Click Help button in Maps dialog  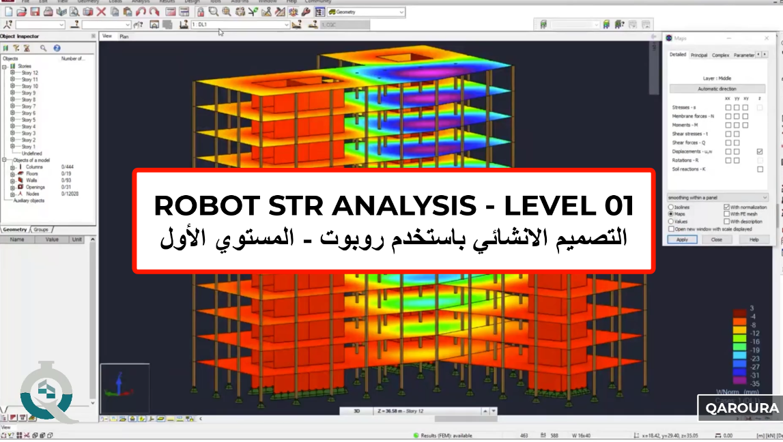point(754,240)
